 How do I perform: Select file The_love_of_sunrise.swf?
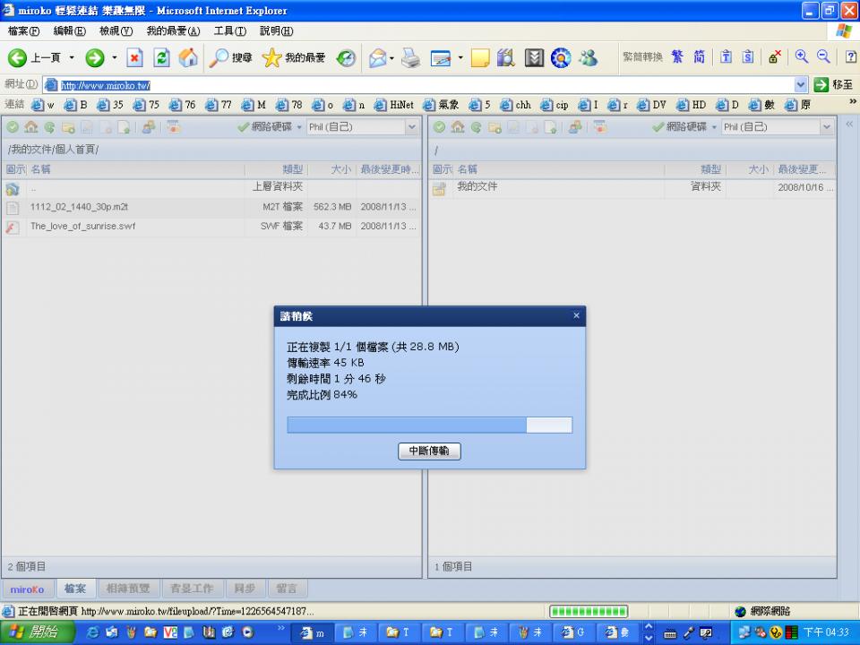pyautogui.click(x=211, y=226)
